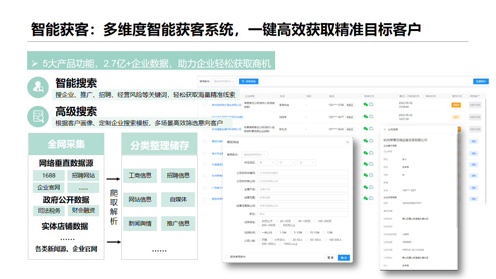Click chat bubble icon in the 李亮先生 row
This screenshot has height=279, width=496.
[x=371, y=104]
